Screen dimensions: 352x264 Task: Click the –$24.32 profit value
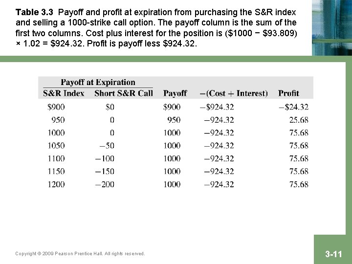294,107
